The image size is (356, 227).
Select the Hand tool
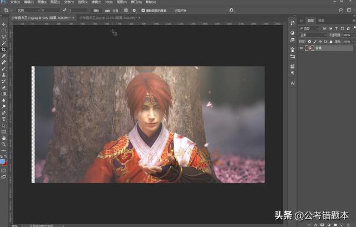click(x=4, y=138)
